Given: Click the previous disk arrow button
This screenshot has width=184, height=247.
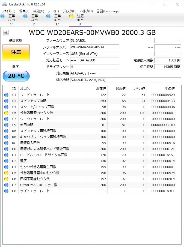Looking at the screenshot, I should click(x=6, y=33).
